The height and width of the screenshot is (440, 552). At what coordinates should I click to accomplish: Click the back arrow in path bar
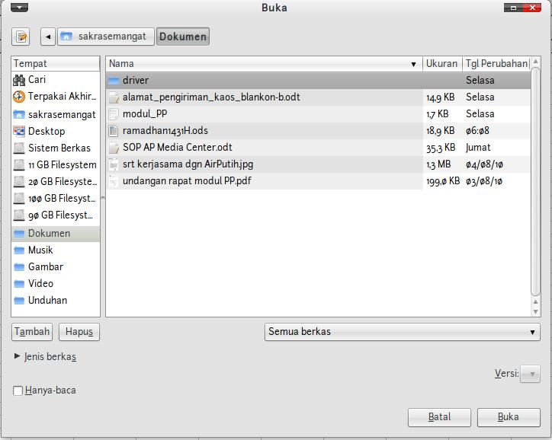[x=48, y=37]
